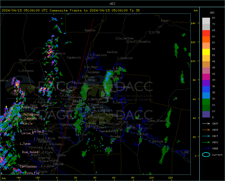Click the S_Francisco label
Viewport: 225px width, 181px height.
[x=98, y=55]
